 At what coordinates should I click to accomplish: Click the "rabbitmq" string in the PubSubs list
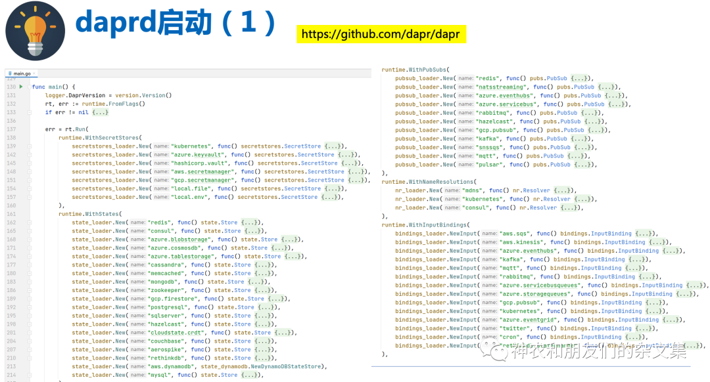coord(492,113)
